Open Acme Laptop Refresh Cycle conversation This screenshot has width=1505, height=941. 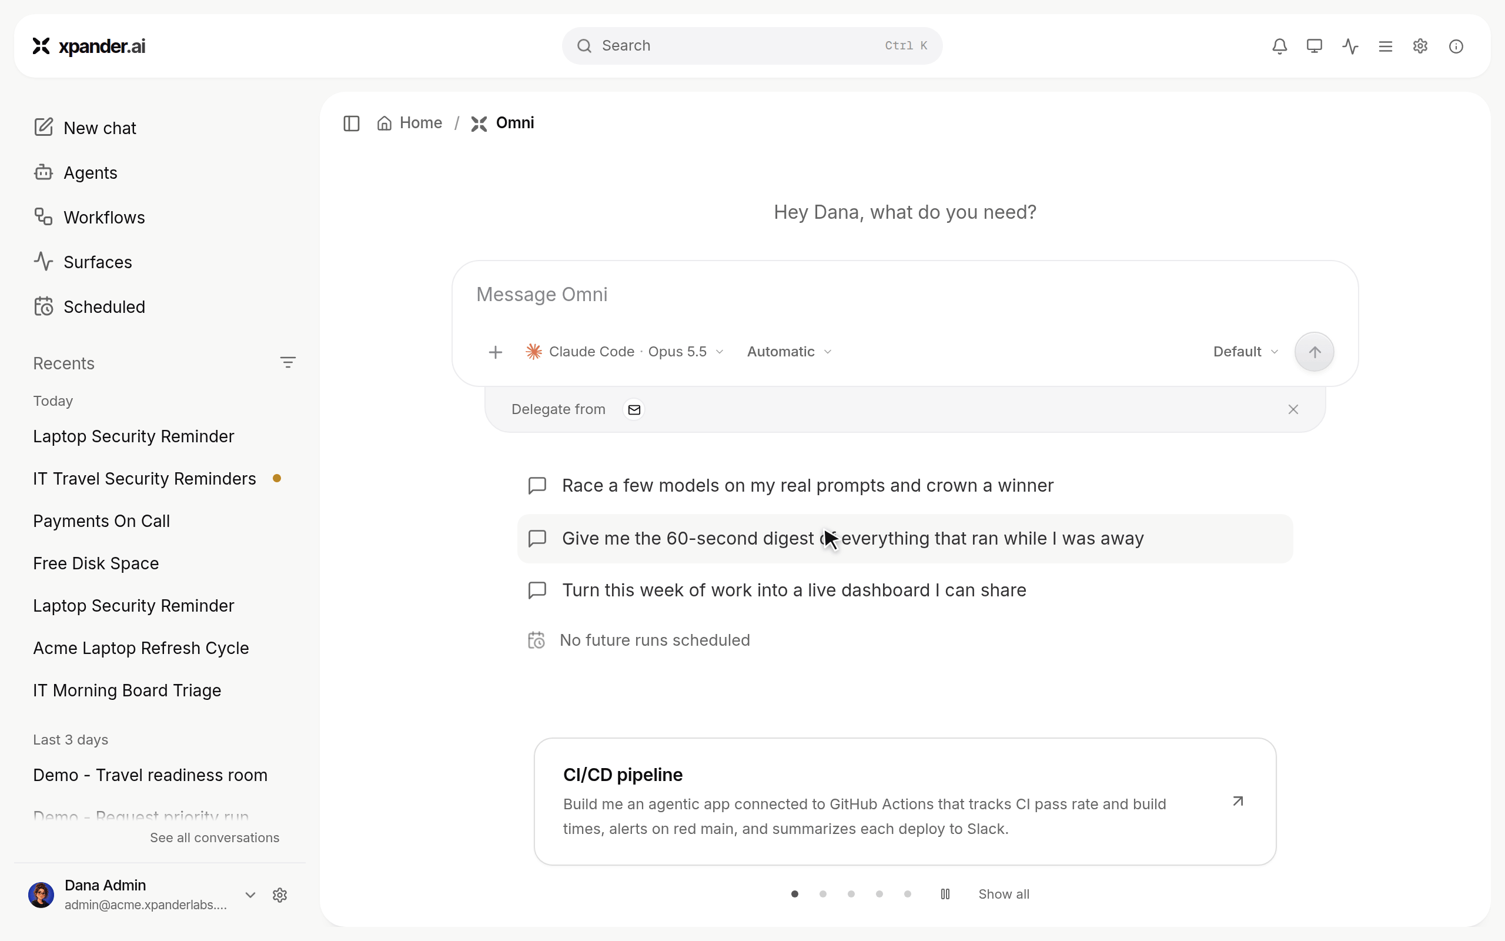click(x=141, y=648)
